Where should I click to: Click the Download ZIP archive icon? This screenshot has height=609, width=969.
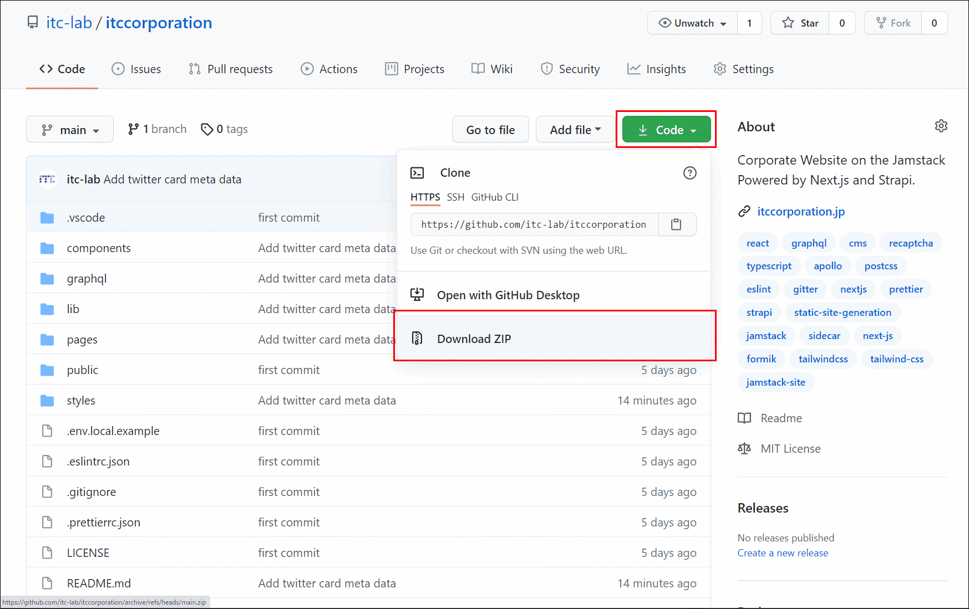click(417, 338)
